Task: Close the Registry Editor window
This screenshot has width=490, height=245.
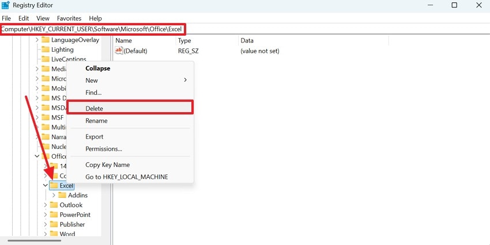Action: [x=478, y=5]
